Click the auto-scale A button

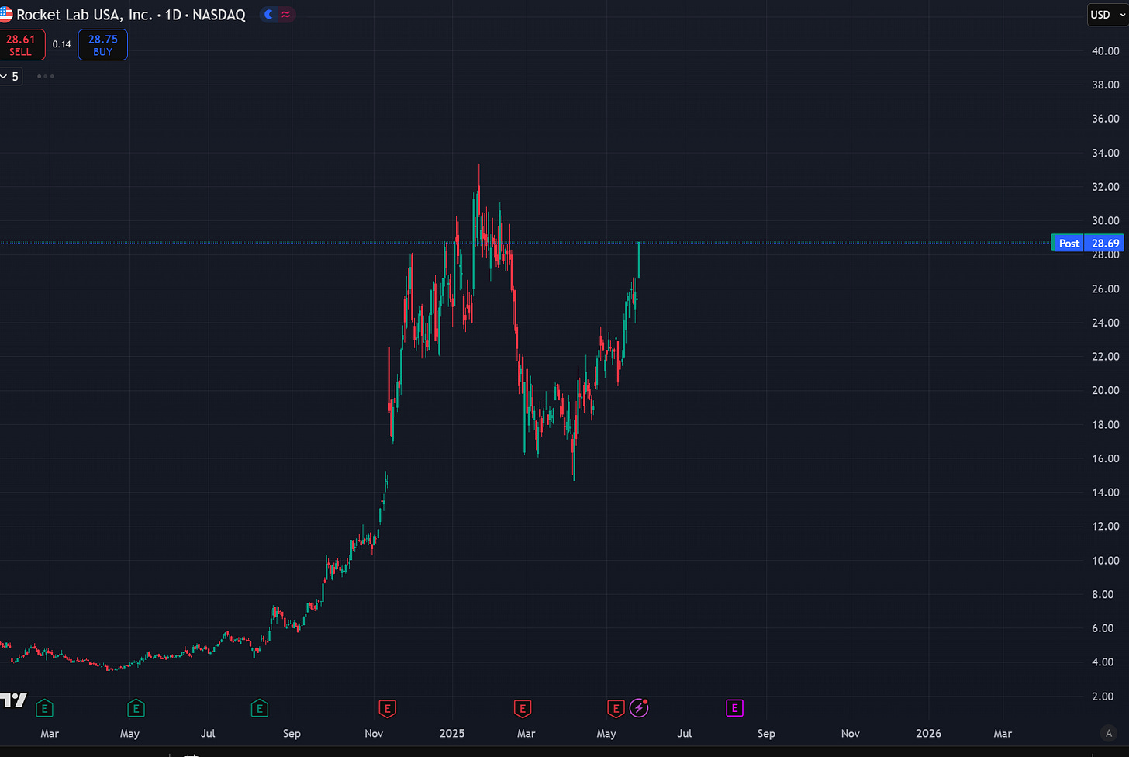tap(1108, 733)
